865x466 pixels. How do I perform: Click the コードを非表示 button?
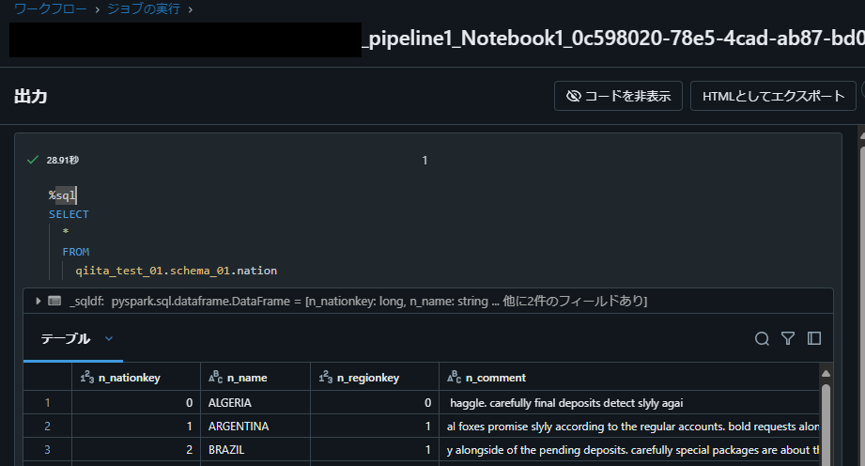[618, 96]
